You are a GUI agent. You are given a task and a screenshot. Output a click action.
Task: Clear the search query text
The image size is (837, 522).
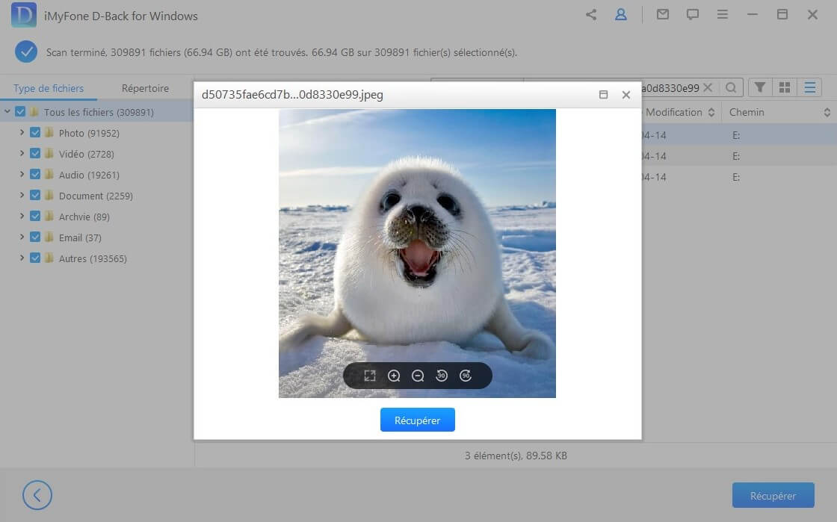click(708, 87)
